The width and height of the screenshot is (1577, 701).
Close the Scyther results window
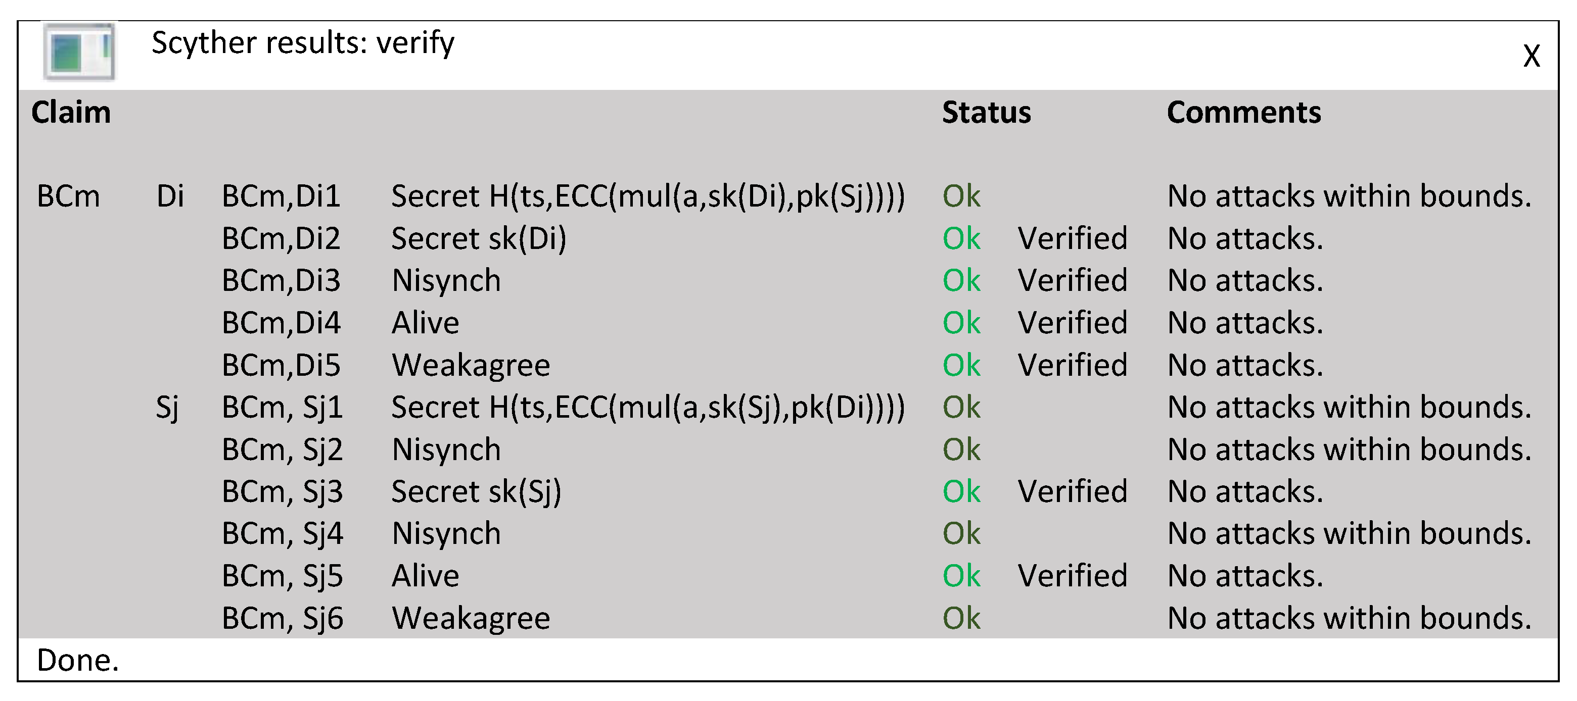[x=1531, y=56]
